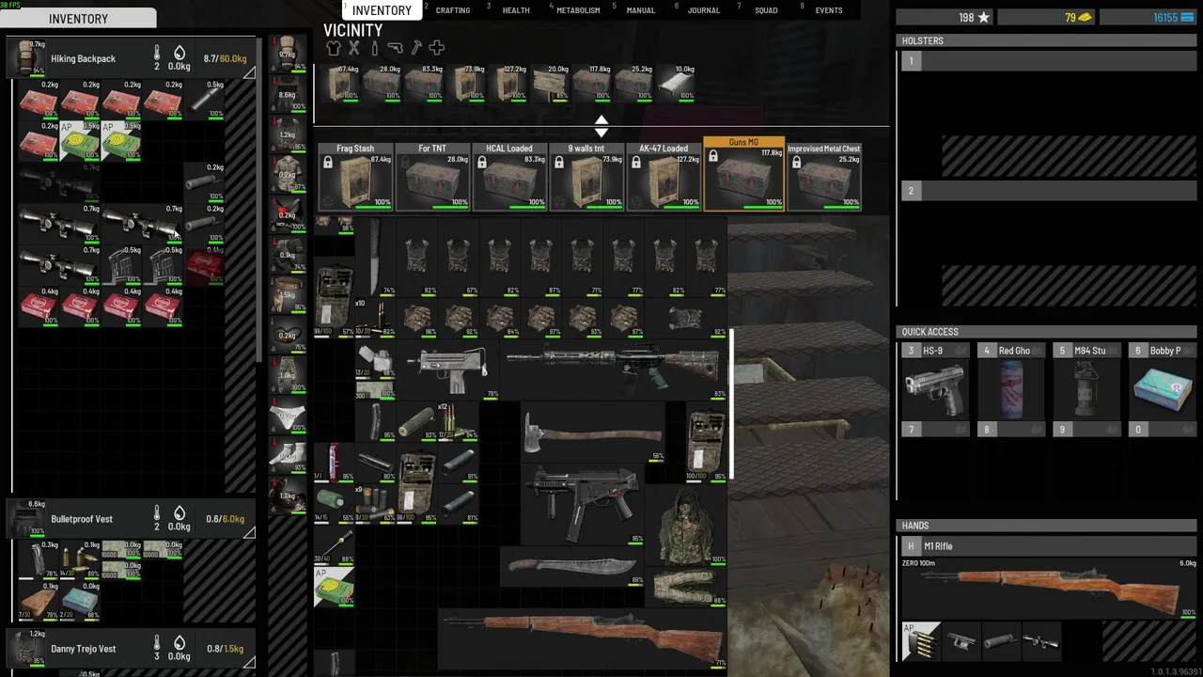Expand the Danny Trejo Vest corner triangle
Viewport: 1203px width, 677px height.
pyautogui.click(x=249, y=662)
